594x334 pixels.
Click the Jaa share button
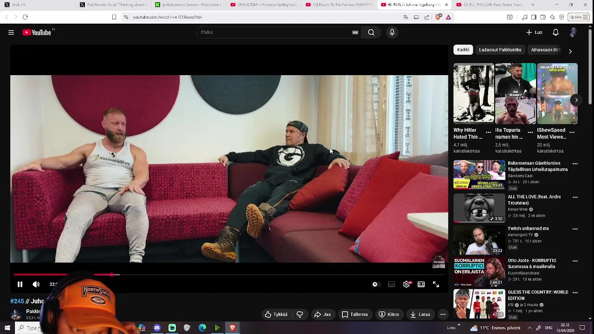323,315
